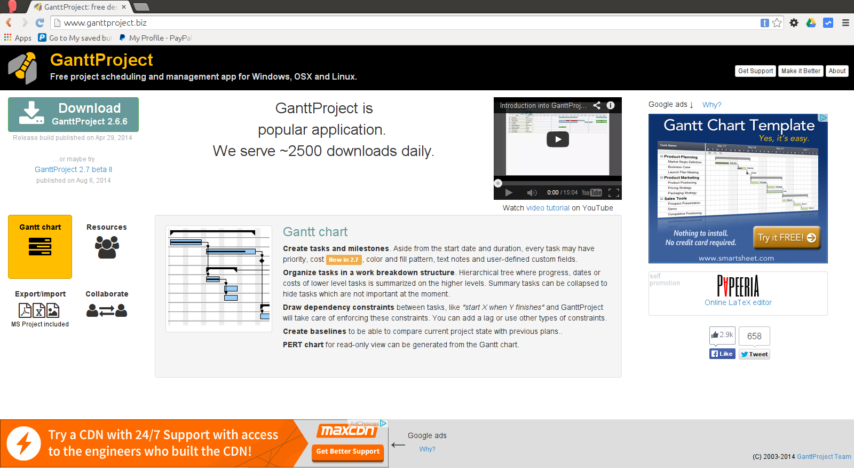Click the AdChoices icon on Smartsheet ad

click(x=824, y=118)
